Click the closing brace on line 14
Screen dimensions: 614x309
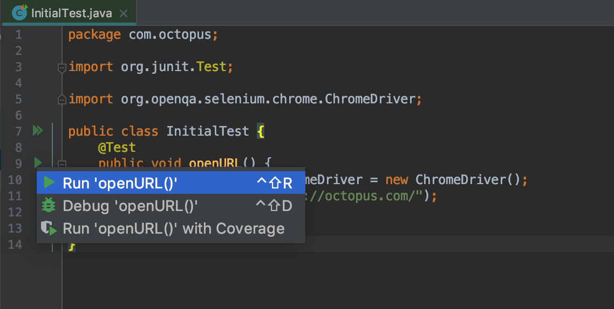tap(71, 246)
